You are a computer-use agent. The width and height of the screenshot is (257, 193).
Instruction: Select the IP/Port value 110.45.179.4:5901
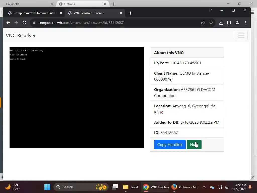pyautogui.click(x=185, y=63)
